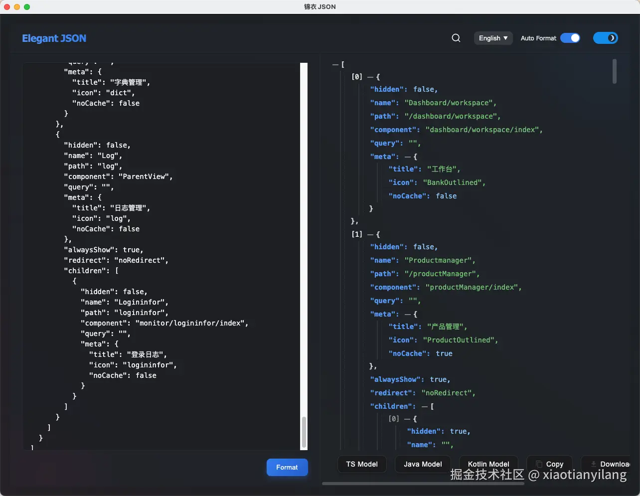Collapse the [0] object node
This screenshot has width=640, height=496.
370,77
